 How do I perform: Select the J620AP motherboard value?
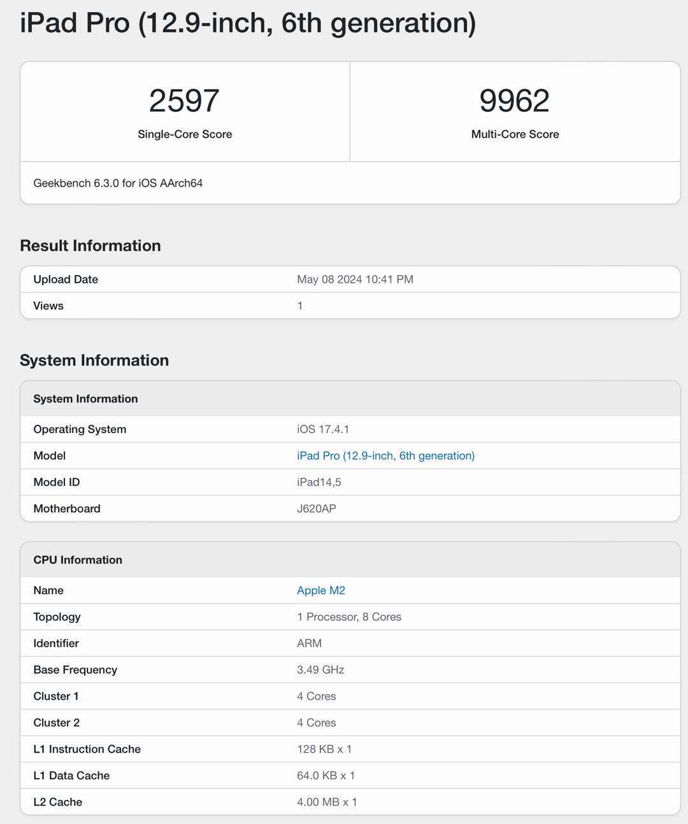[317, 509]
